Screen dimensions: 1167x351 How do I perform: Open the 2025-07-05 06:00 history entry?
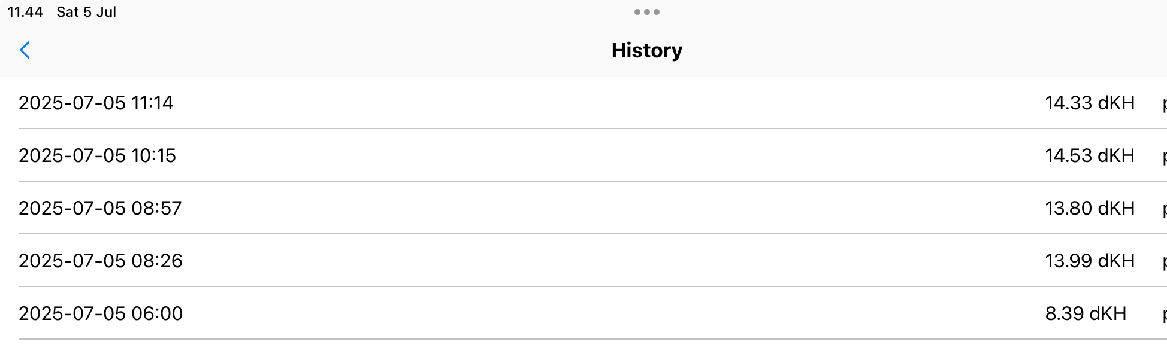(x=101, y=313)
